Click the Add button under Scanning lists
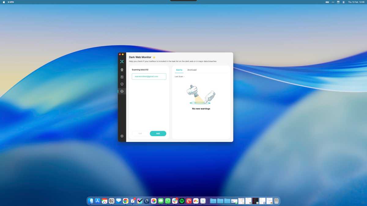Image resolution: width=367 pixels, height=206 pixels. point(158,133)
